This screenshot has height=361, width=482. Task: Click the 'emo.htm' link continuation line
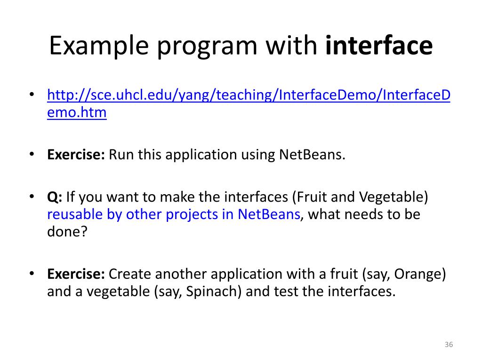click(x=77, y=113)
